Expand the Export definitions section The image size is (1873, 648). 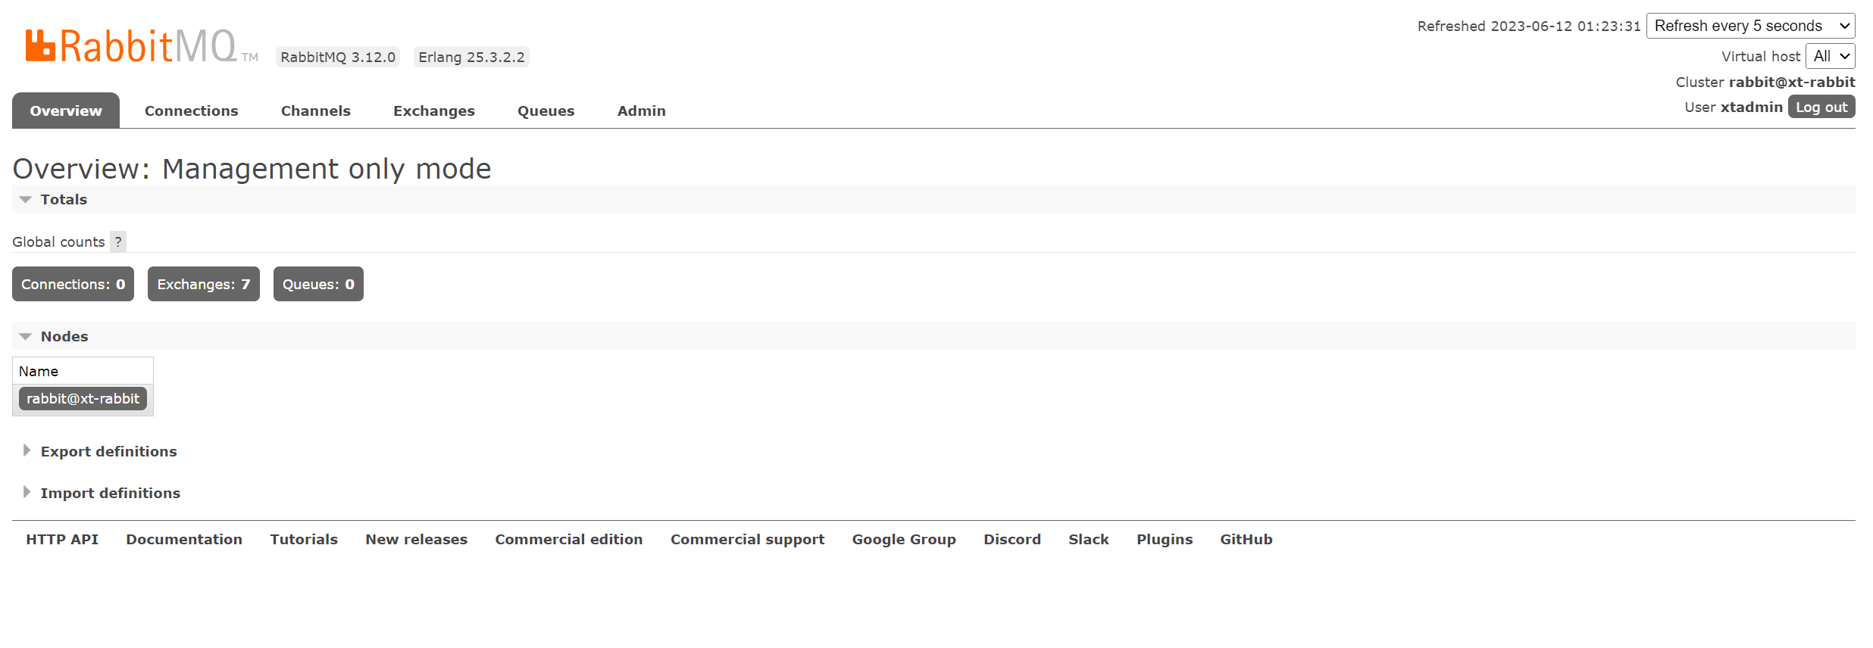pos(108,451)
